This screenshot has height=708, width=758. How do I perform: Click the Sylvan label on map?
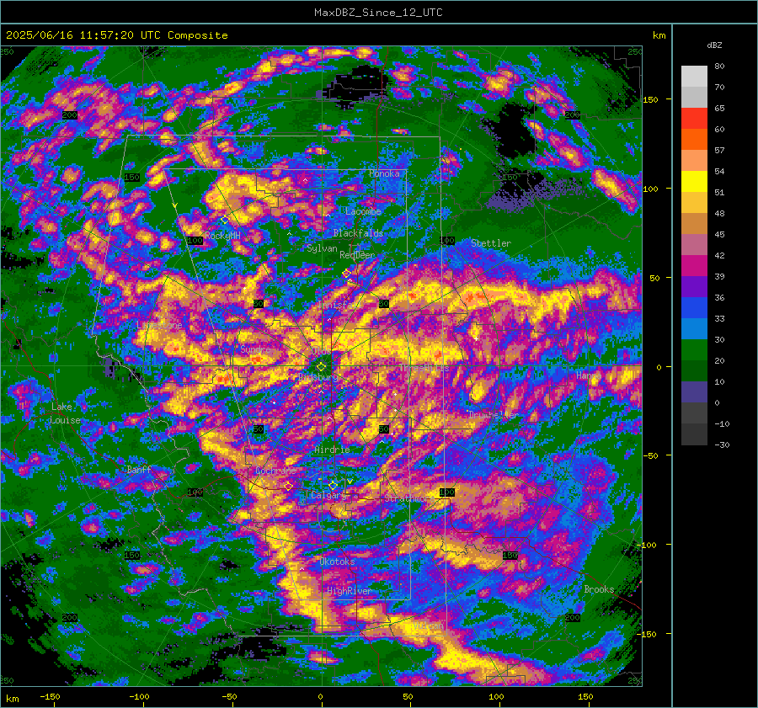tap(322, 248)
